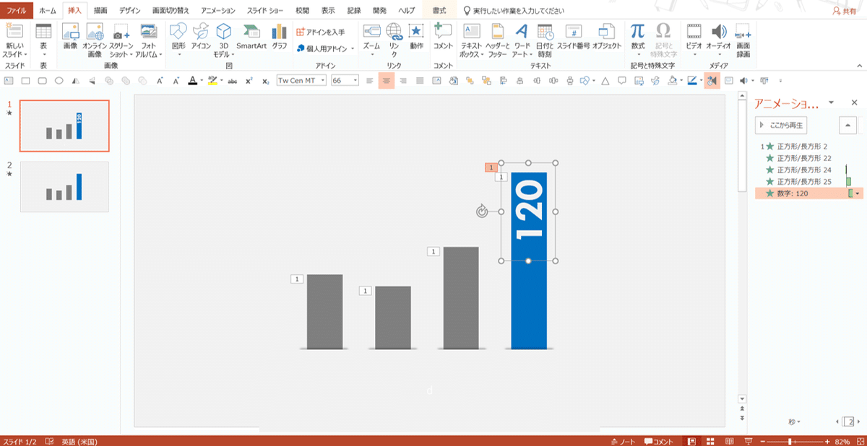Click the 表 table icon
Screen dimensions: 867x446
pyautogui.click(x=43, y=32)
